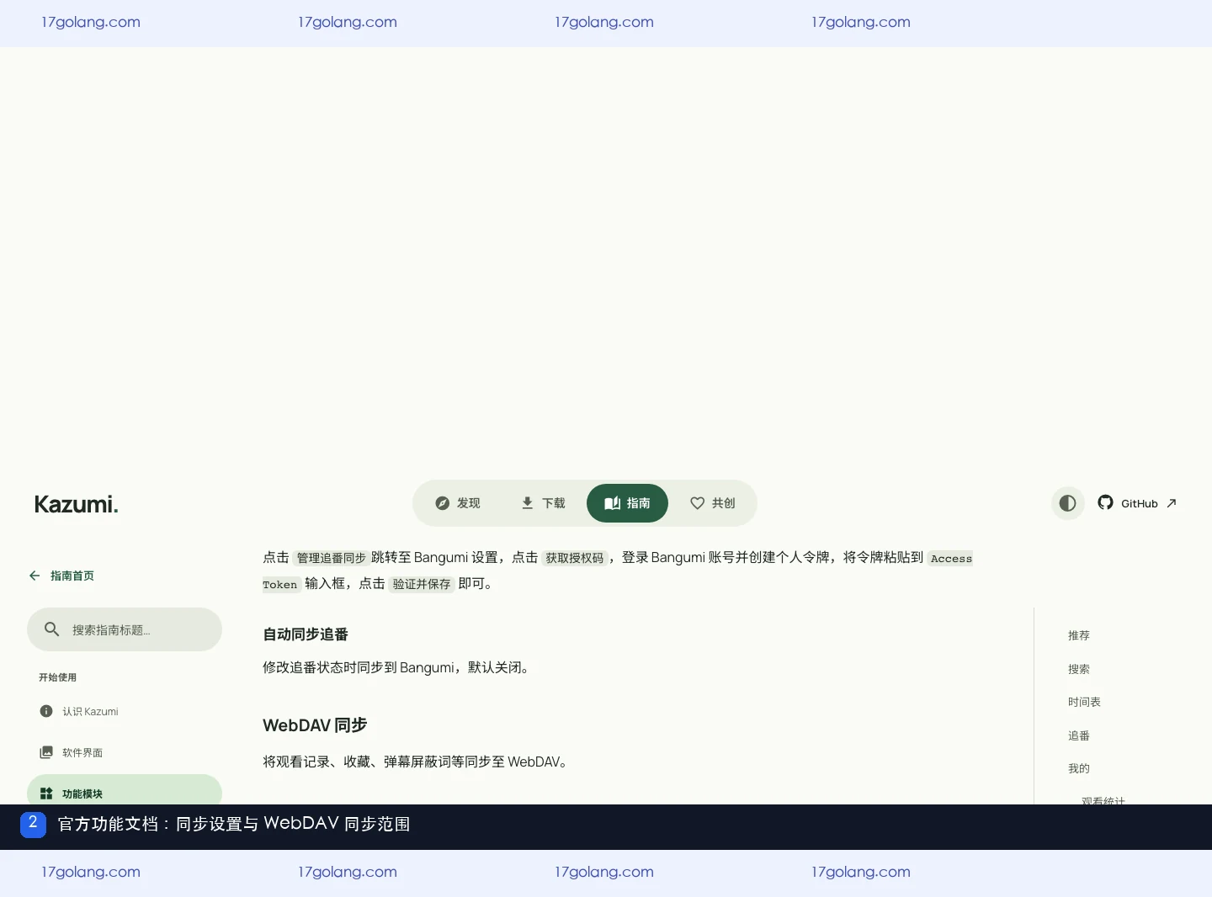Click the 验证并保存 inline code text
Image resolution: width=1212 pixels, height=897 pixels.
point(422,584)
